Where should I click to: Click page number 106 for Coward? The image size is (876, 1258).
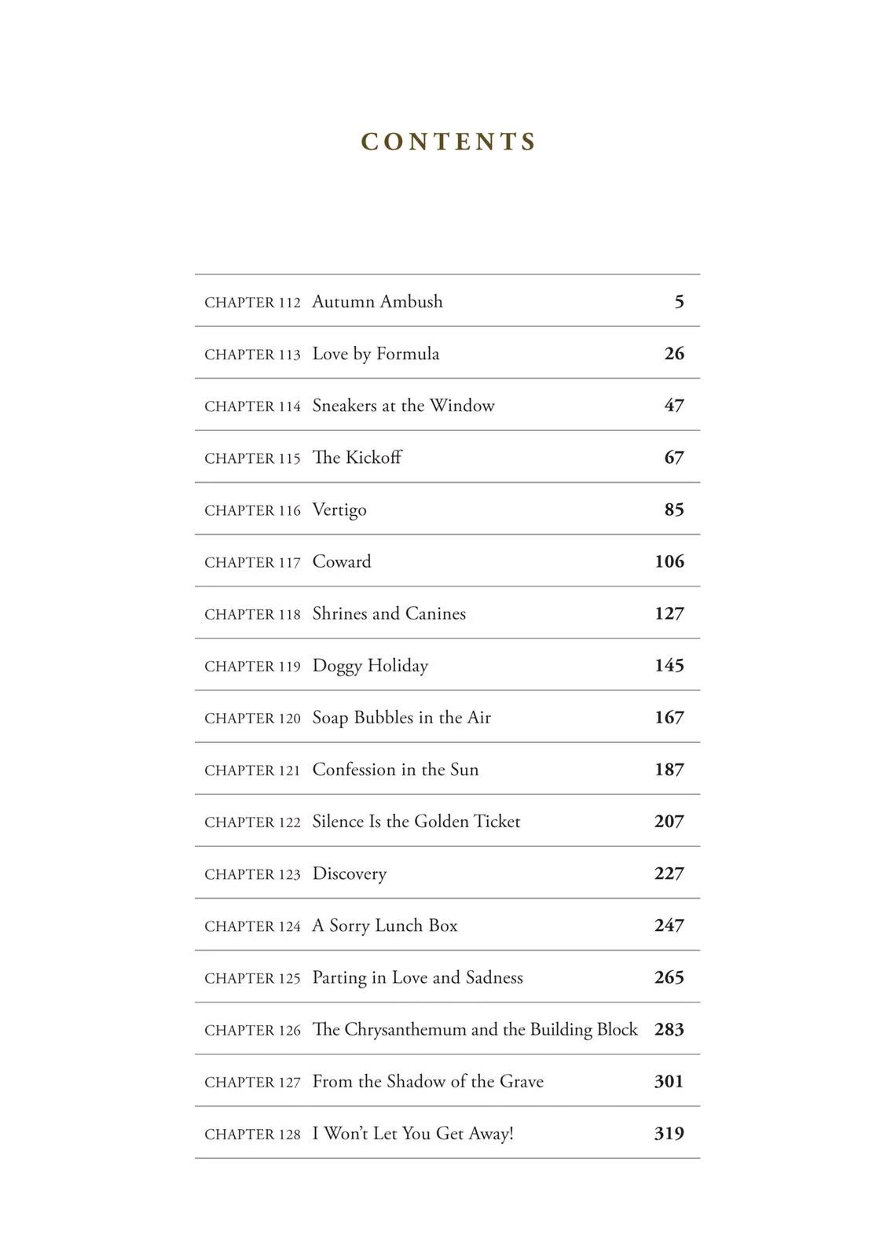(669, 561)
